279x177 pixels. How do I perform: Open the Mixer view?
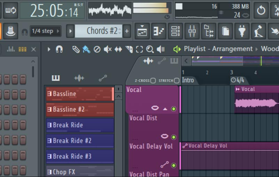coord(192,31)
